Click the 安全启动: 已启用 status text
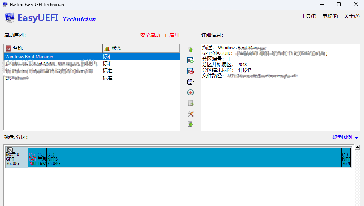 160,35
